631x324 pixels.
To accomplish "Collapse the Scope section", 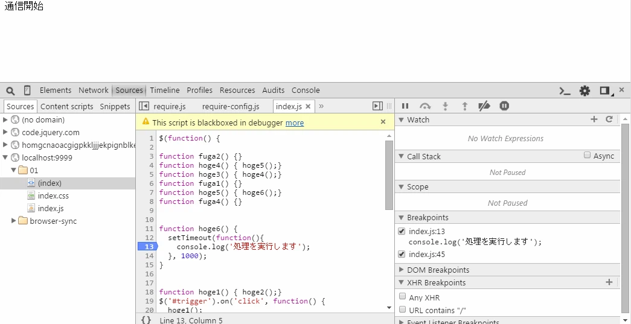I will coord(401,187).
